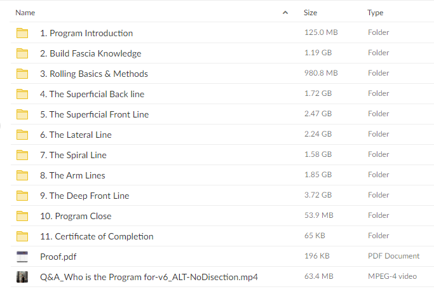Select the Spiral Line folder icon
Screen dimensions: 434x296
click(x=22, y=155)
